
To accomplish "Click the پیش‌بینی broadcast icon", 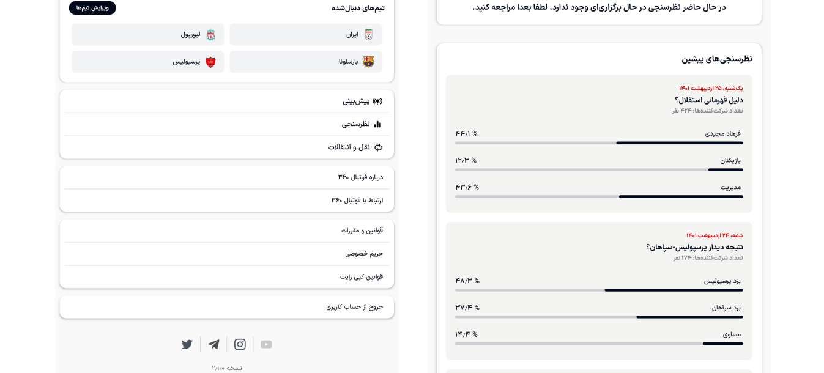I will point(377,102).
